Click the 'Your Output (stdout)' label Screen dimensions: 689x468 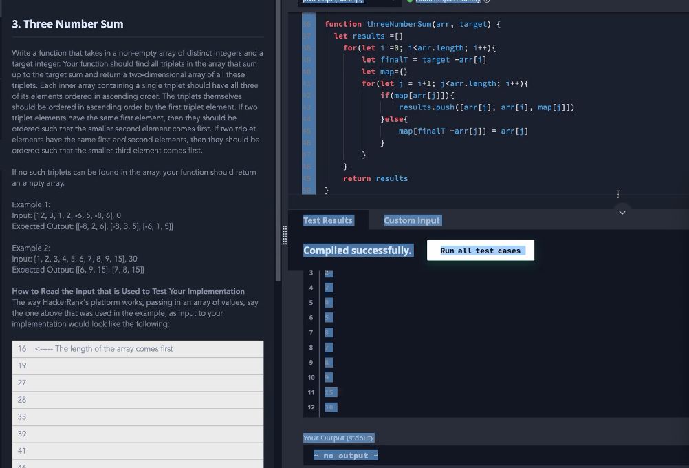coord(338,438)
